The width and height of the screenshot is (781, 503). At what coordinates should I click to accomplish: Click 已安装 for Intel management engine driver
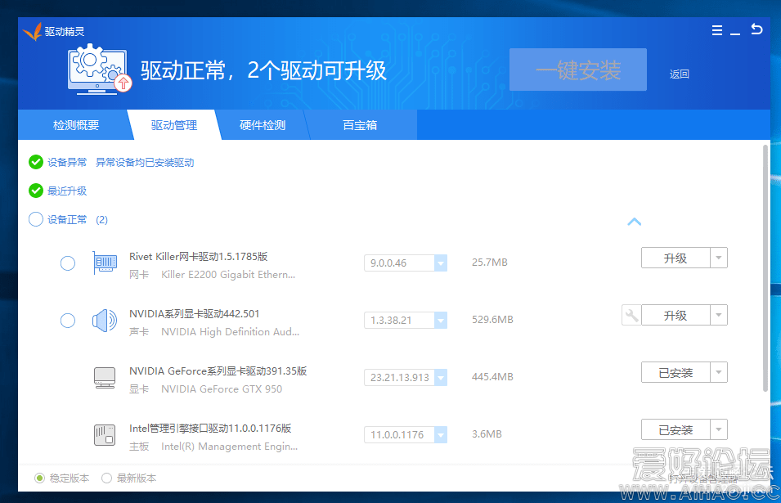pos(676,429)
